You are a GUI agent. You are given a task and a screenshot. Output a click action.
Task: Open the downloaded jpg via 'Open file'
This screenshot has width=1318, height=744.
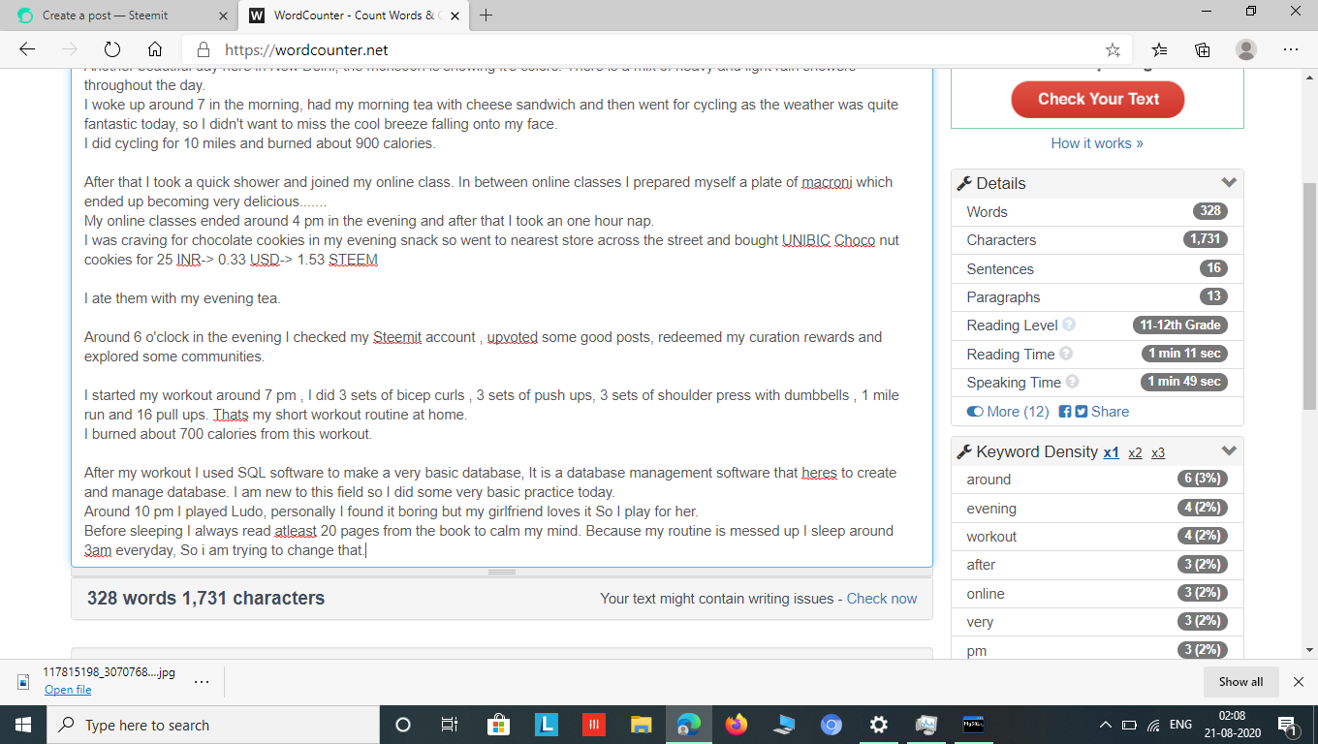point(67,689)
